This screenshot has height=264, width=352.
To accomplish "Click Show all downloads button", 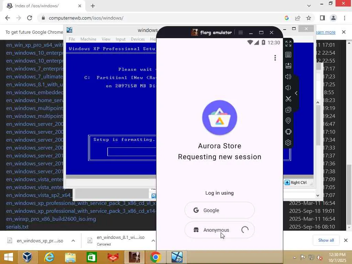I will click(x=326, y=240).
